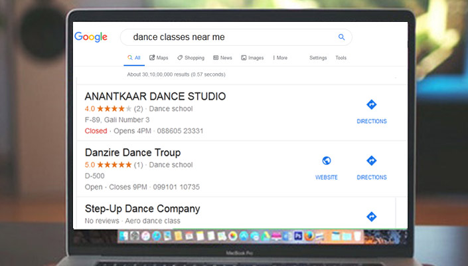Open search Tools

pyautogui.click(x=341, y=58)
